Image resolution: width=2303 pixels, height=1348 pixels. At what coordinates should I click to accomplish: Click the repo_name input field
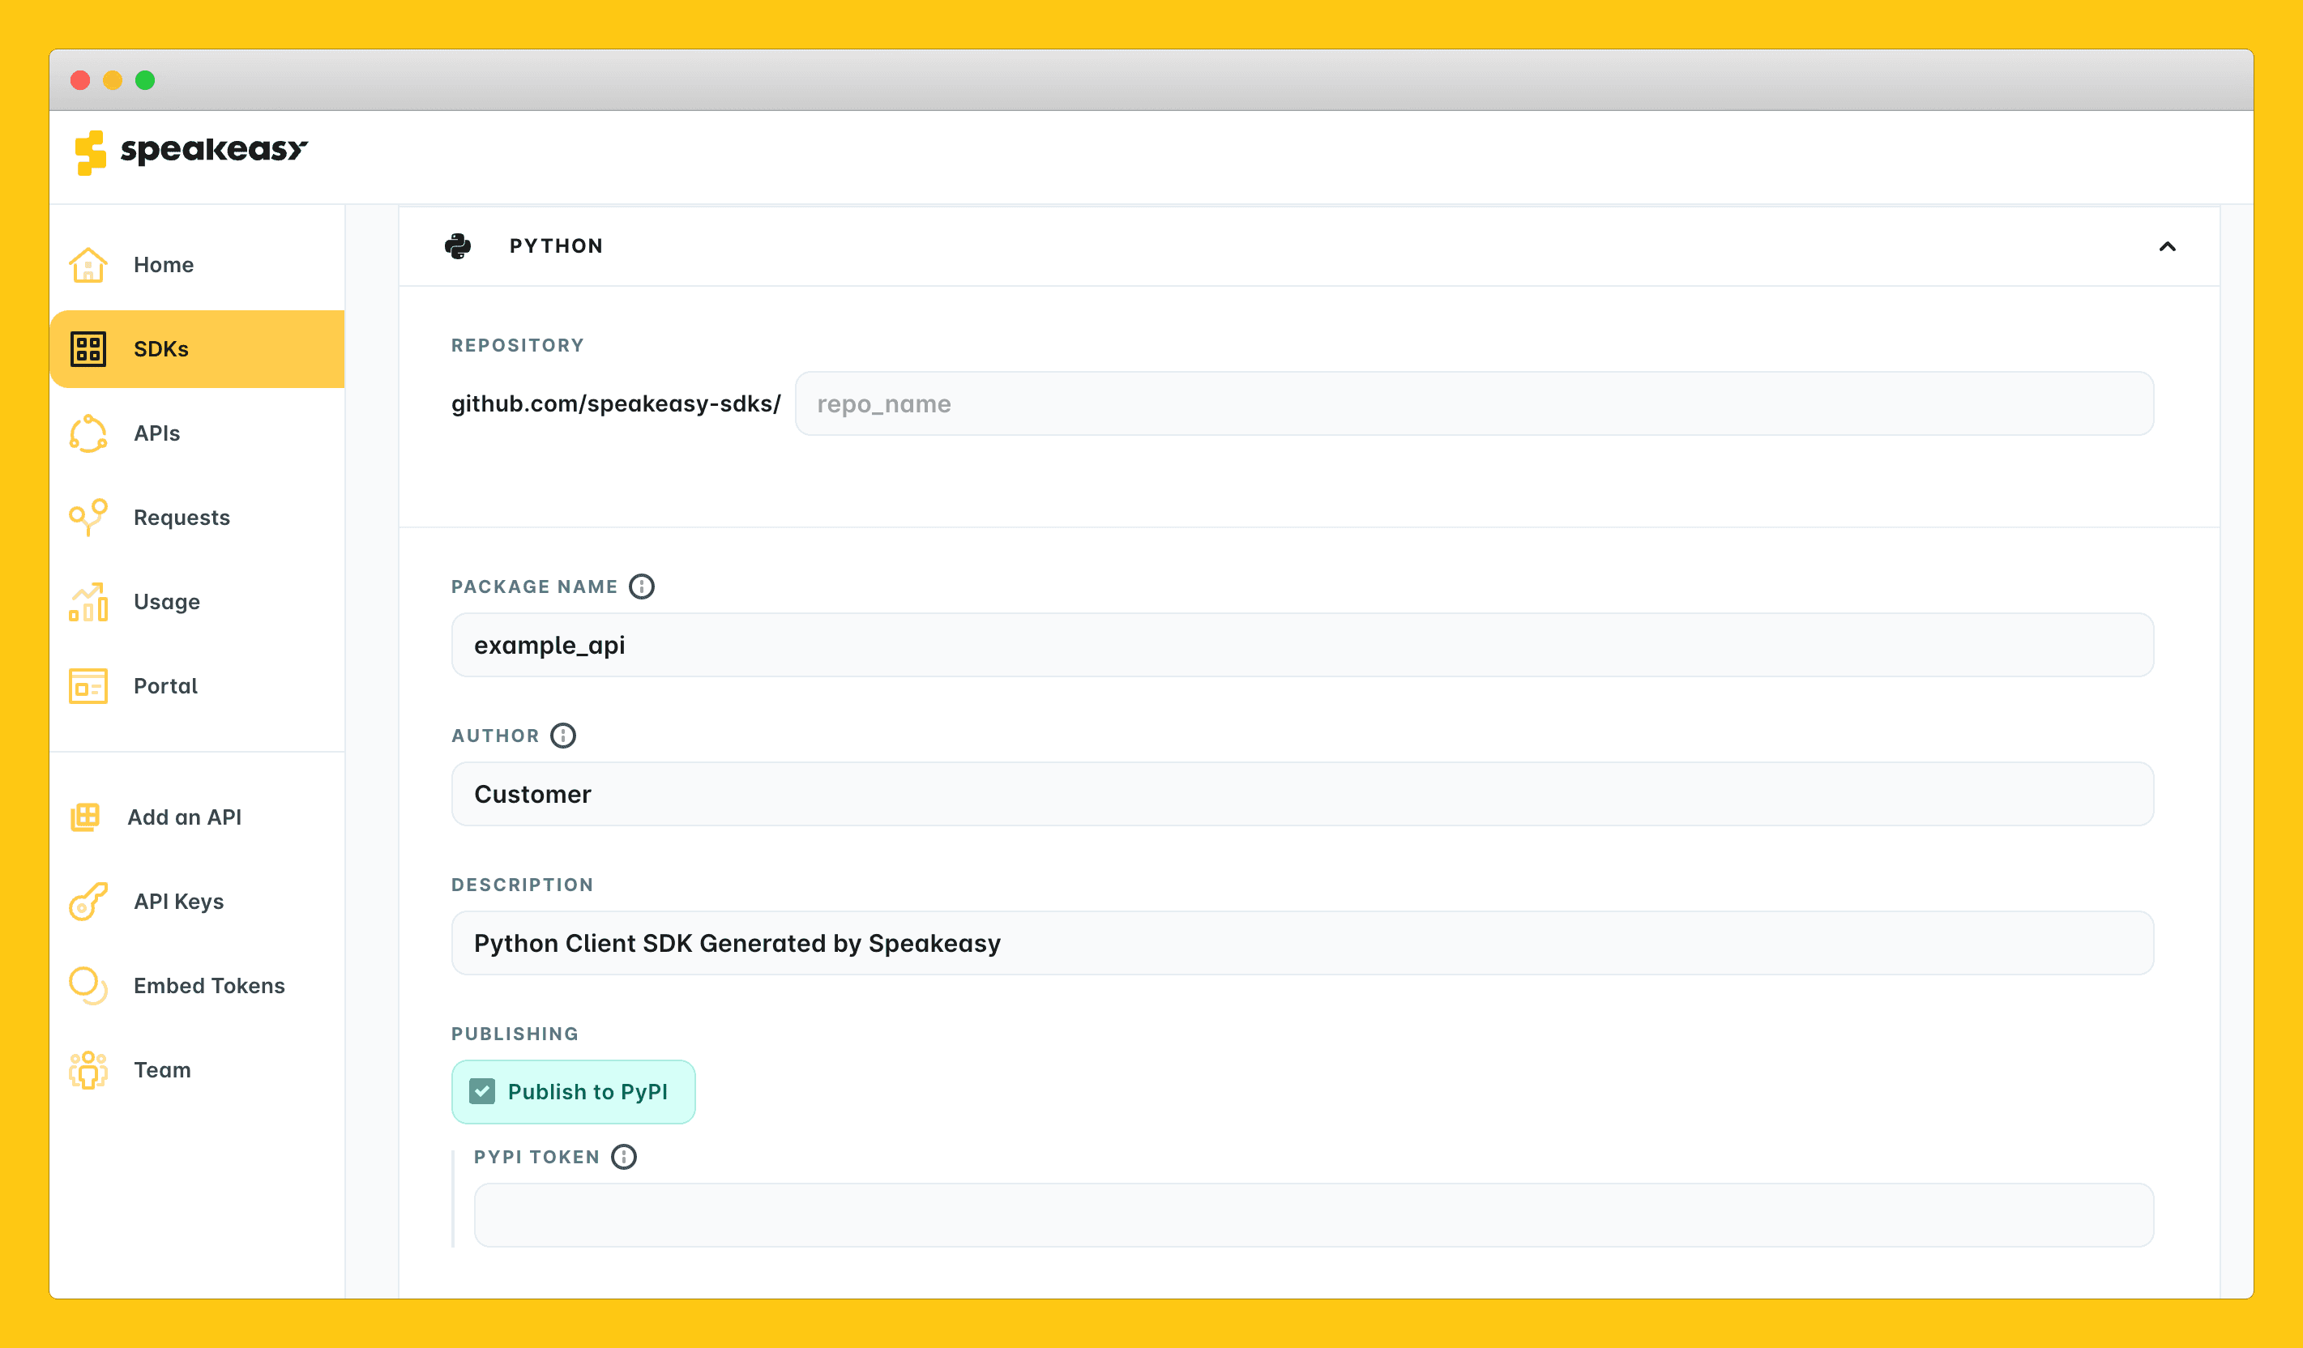coord(1474,403)
